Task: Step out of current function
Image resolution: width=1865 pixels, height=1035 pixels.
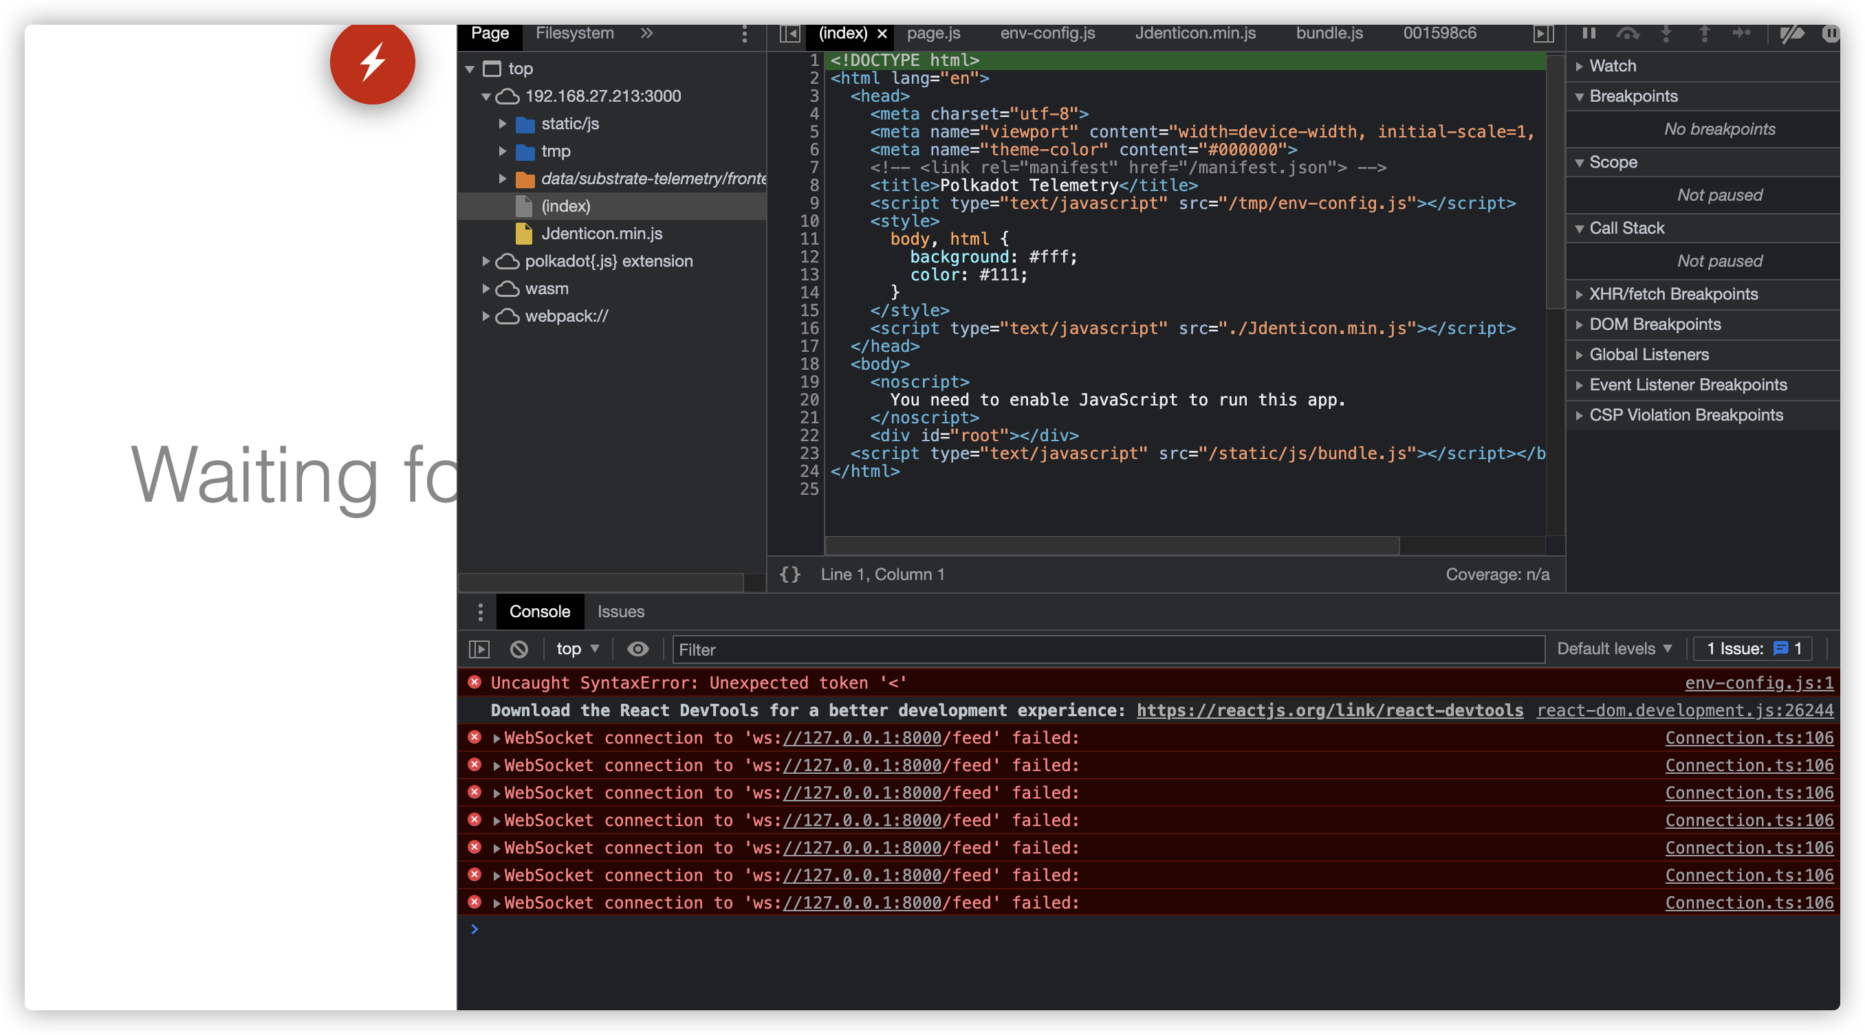Action: [x=1704, y=33]
